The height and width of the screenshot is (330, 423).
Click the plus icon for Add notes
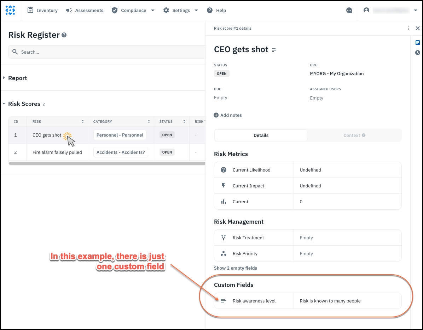click(x=216, y=115)
